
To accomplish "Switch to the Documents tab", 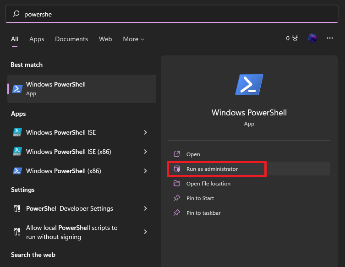I will click(71, 39).
